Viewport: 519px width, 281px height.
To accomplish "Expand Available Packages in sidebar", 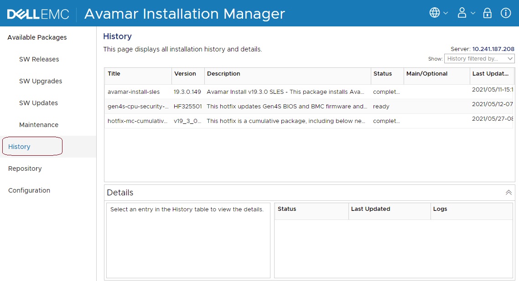I will tap(37, 37).
